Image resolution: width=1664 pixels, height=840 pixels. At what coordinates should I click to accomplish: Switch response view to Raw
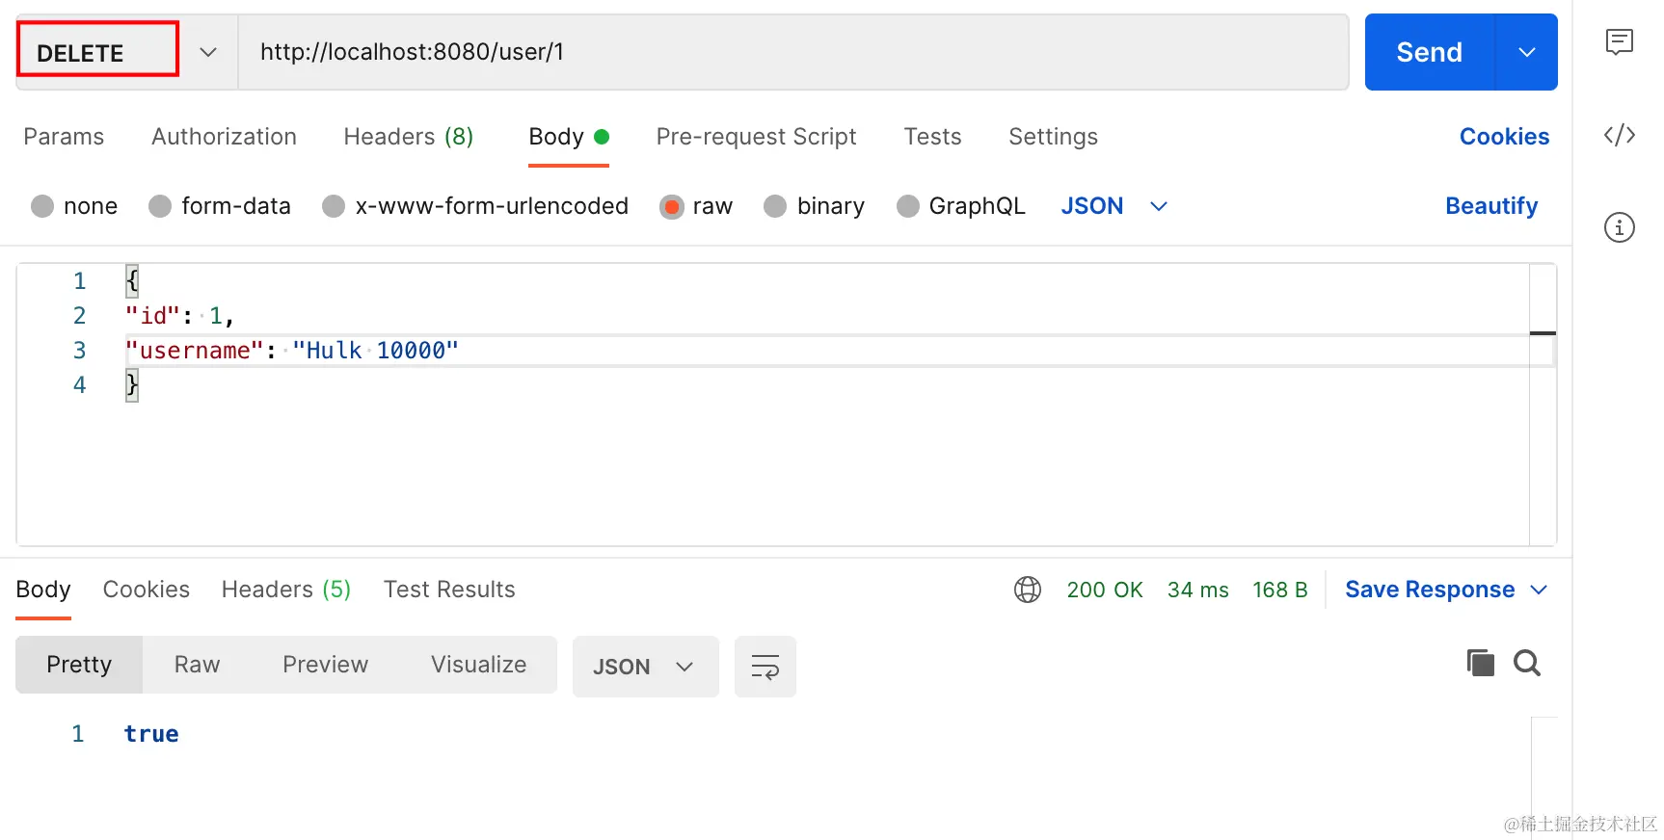197,665
